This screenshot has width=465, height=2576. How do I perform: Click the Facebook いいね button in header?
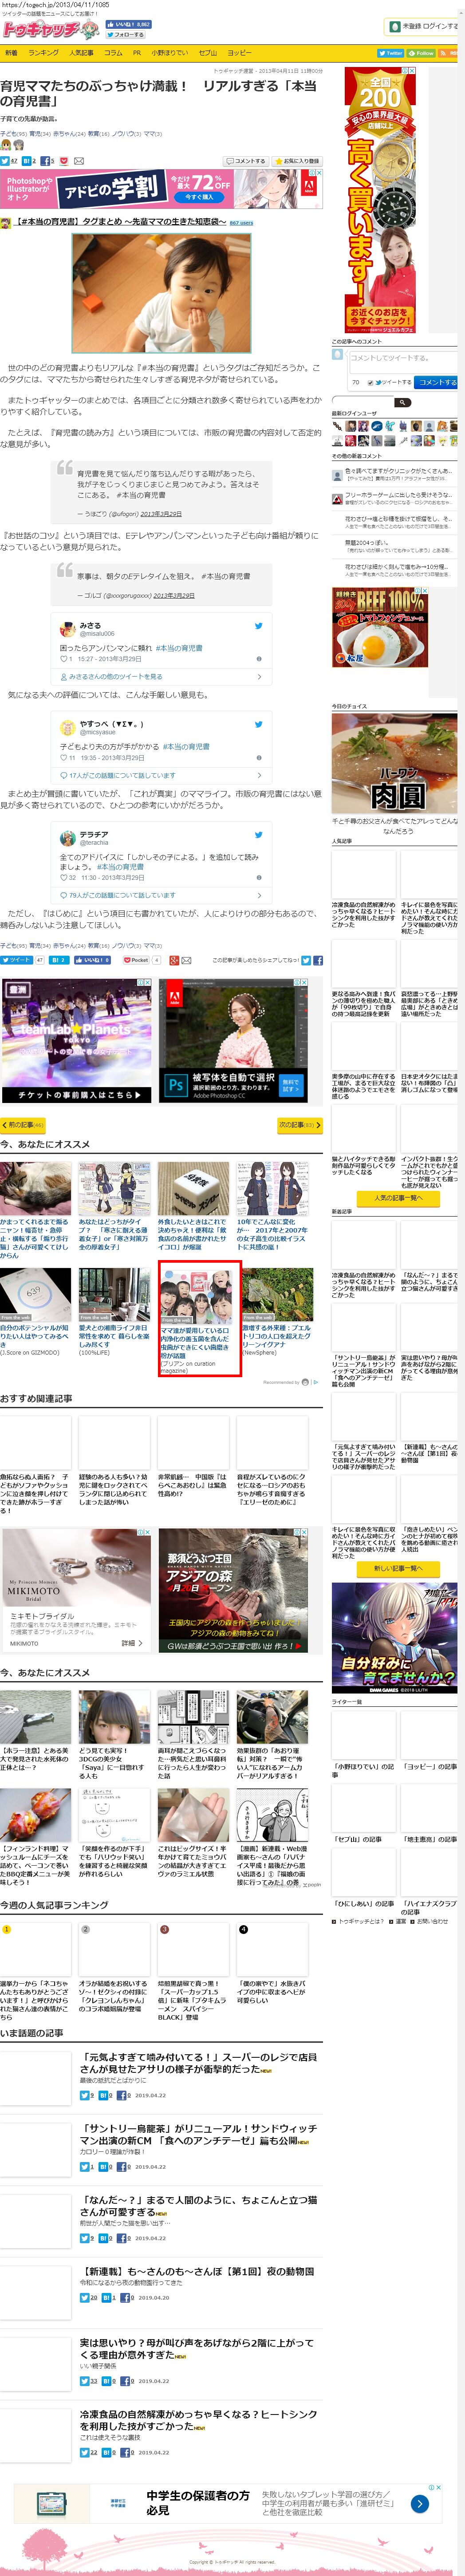click(x=129, y=25)
